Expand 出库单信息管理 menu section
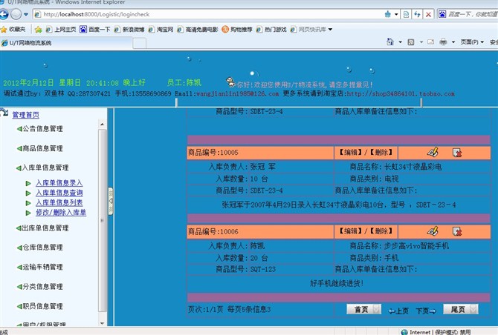 (x=42, y=228)
